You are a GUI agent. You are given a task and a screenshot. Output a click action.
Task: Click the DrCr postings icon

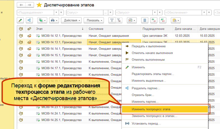(153, 20)
